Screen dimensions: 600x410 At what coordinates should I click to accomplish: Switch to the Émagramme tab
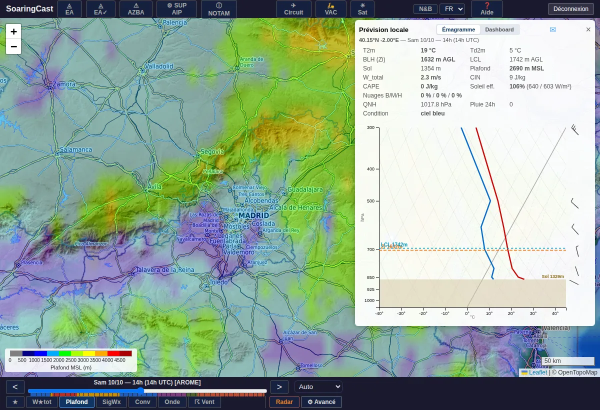point(458,29)
